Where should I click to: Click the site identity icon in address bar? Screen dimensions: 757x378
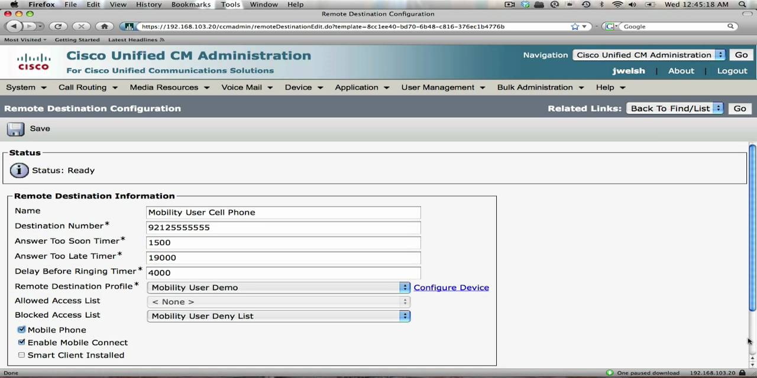coord(128,27)
